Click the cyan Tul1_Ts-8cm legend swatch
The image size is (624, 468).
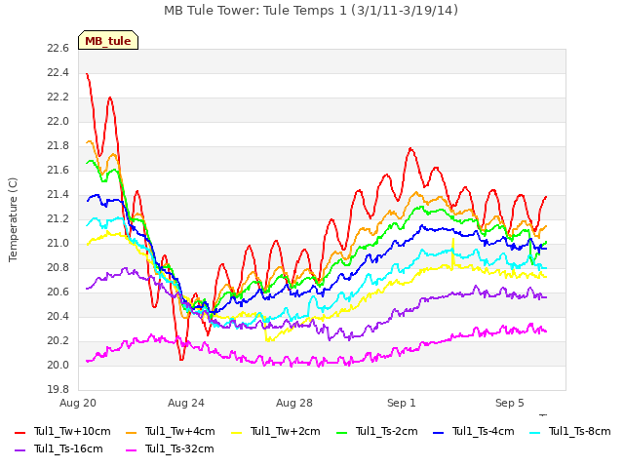coord(535,432)
